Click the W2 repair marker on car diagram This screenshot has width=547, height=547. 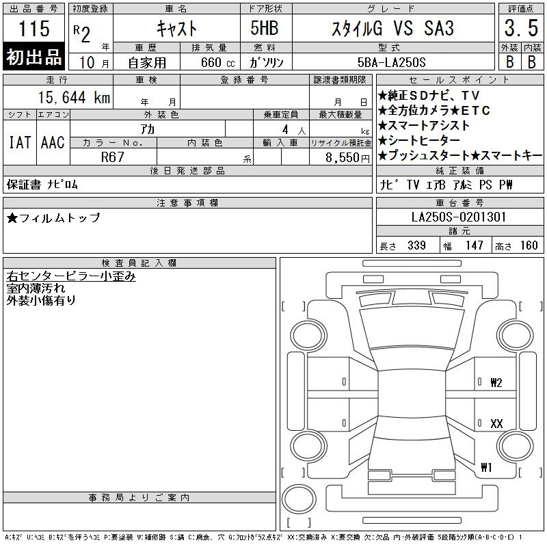tap(496, 383)
